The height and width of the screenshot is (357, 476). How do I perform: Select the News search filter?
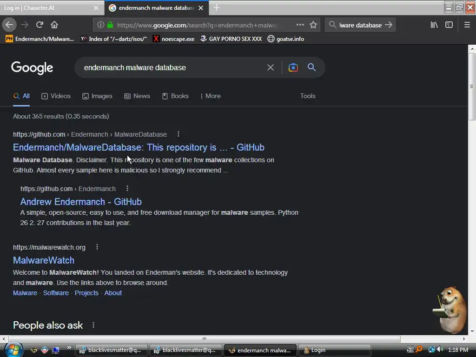[x=137, y=96]
